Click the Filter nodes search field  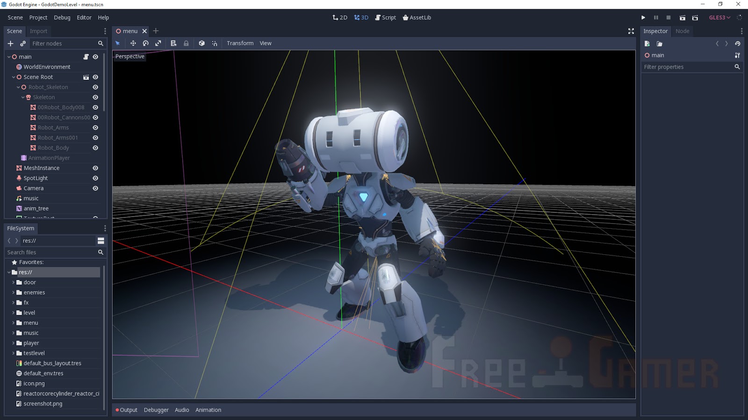point(63,43)
